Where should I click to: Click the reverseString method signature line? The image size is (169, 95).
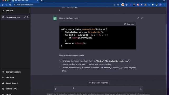click(84, 29)
